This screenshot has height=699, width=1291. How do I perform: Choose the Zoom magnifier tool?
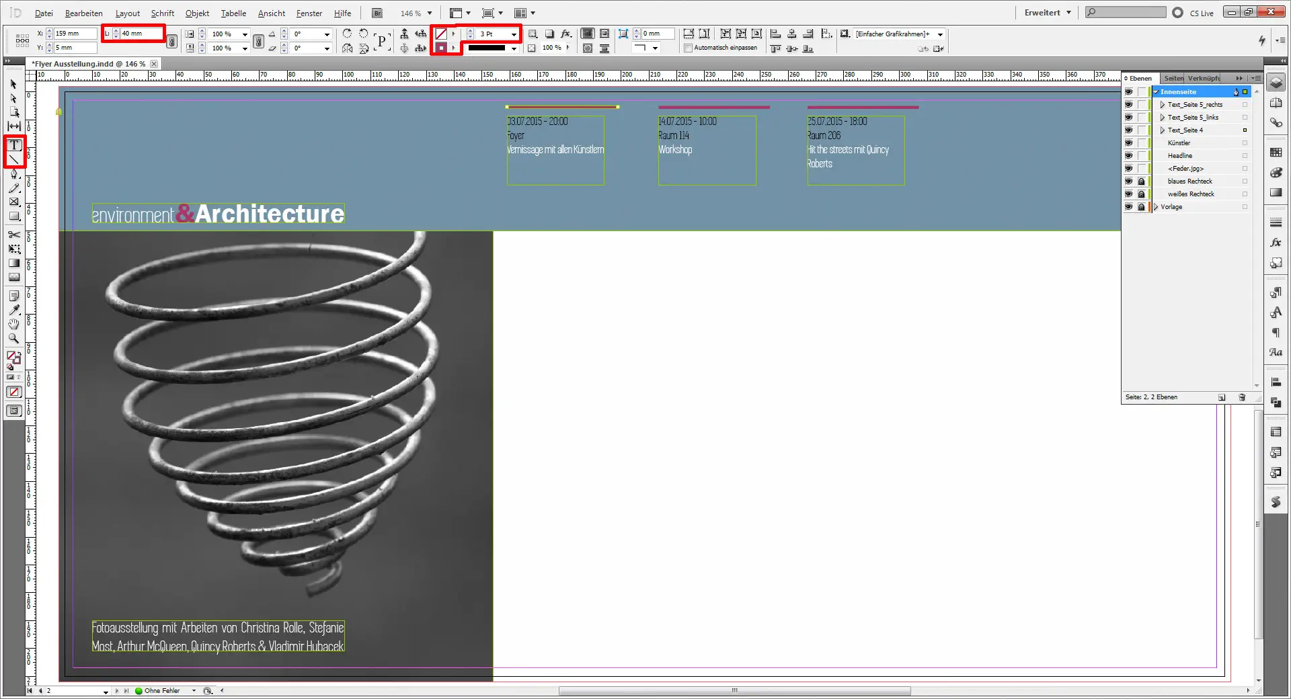[14, 339]
